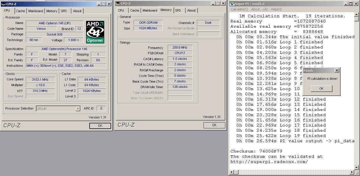Click OK button in CPU tab window

click(100, 126)
